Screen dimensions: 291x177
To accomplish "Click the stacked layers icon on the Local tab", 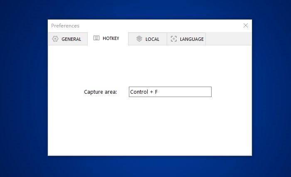I will [139, 39].
